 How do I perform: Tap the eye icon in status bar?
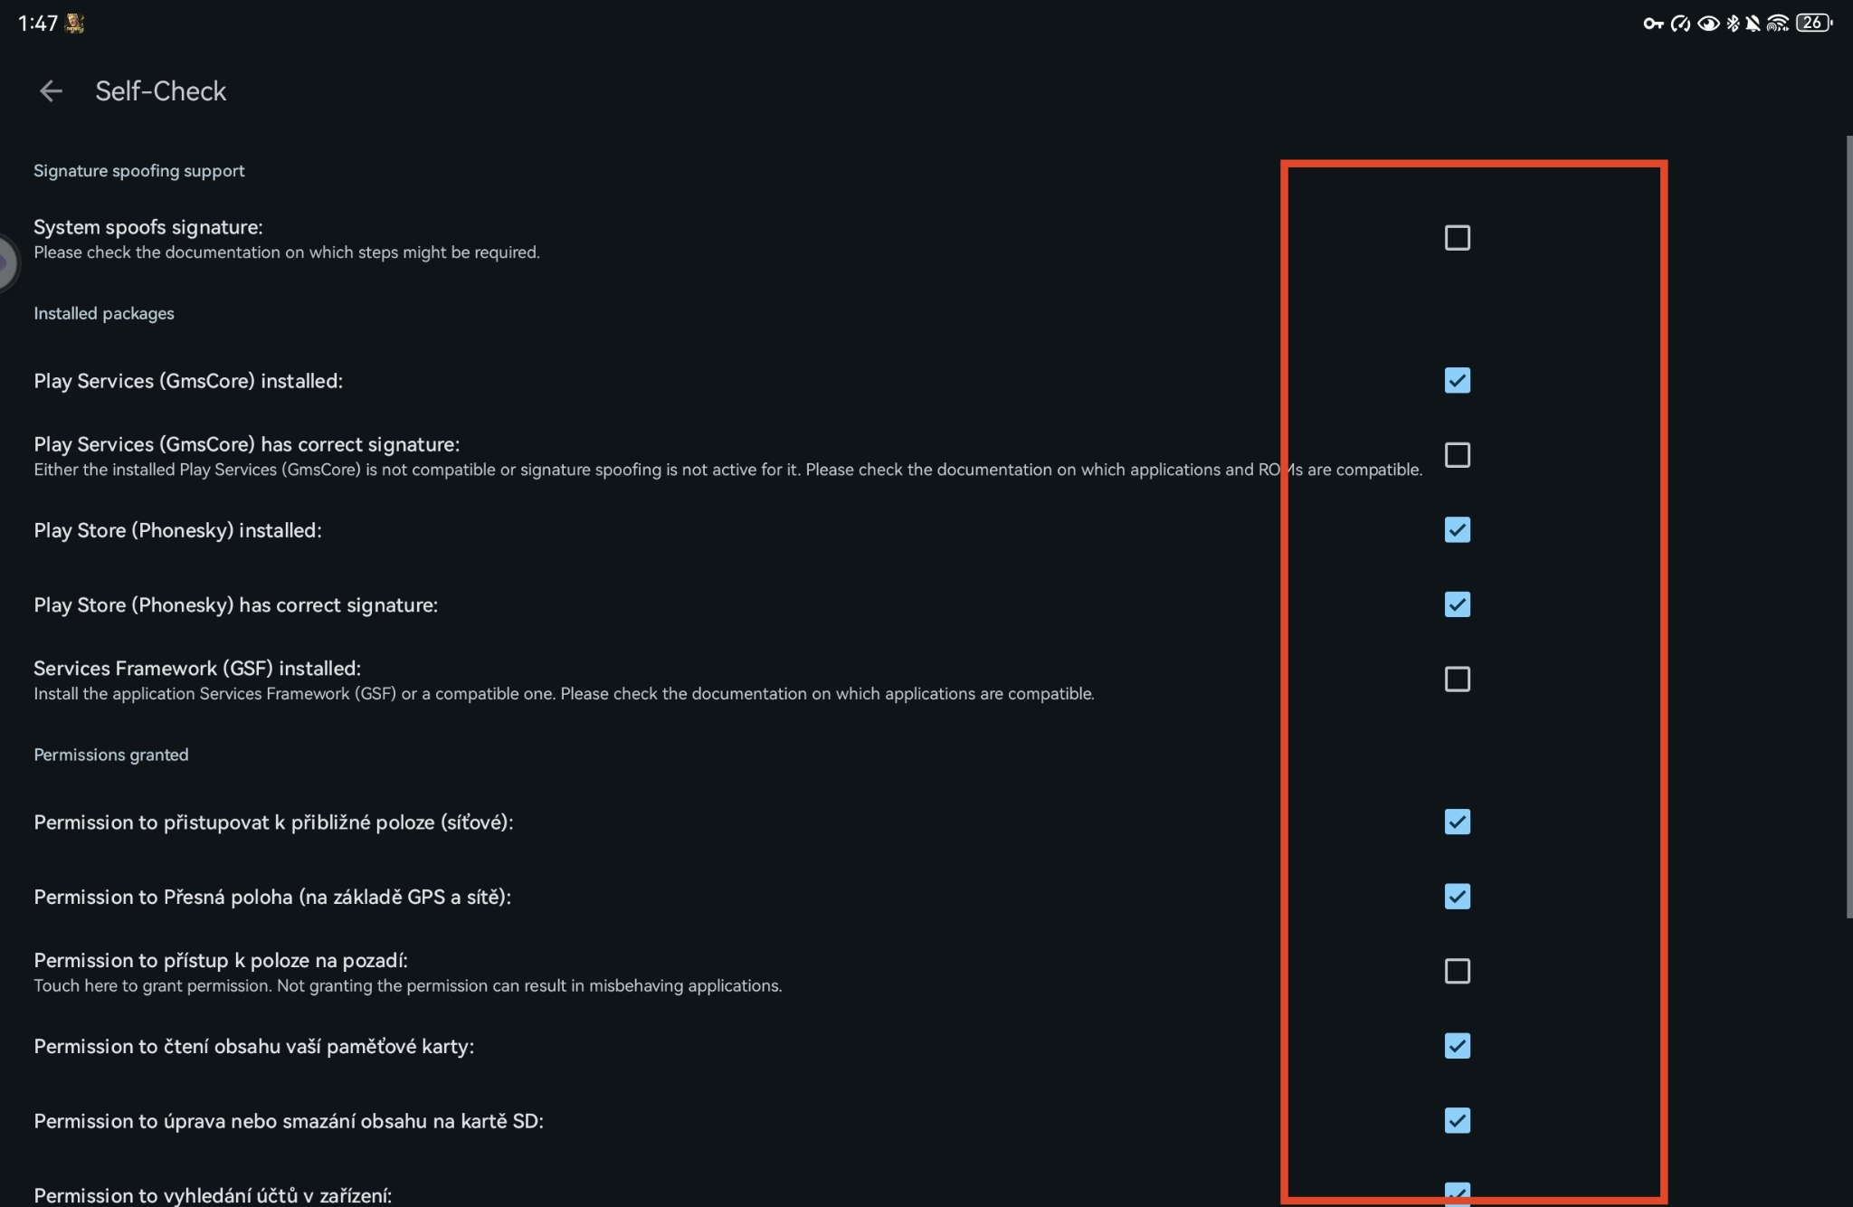(x=1707, y=24)
